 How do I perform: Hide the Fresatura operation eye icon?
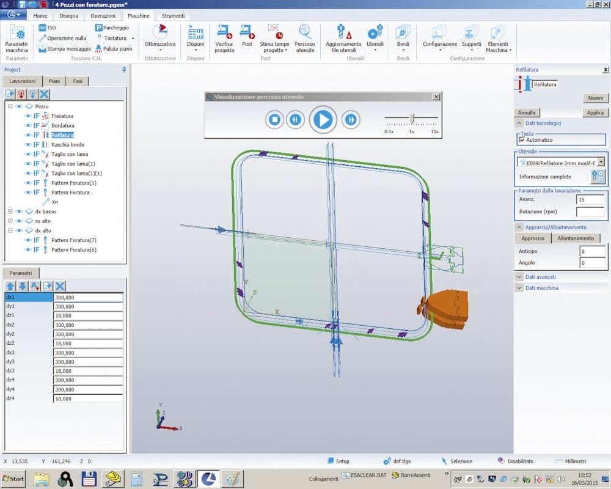tap(28, 116)
